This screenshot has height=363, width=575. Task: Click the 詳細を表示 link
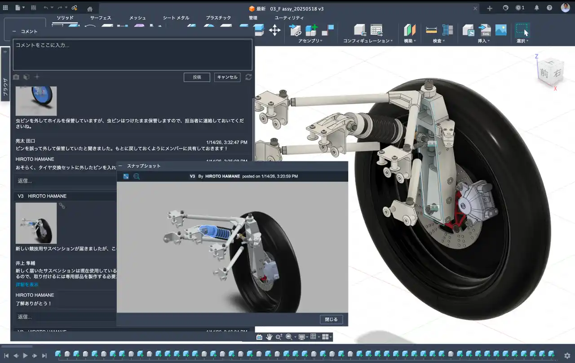[x=27, y=285]
